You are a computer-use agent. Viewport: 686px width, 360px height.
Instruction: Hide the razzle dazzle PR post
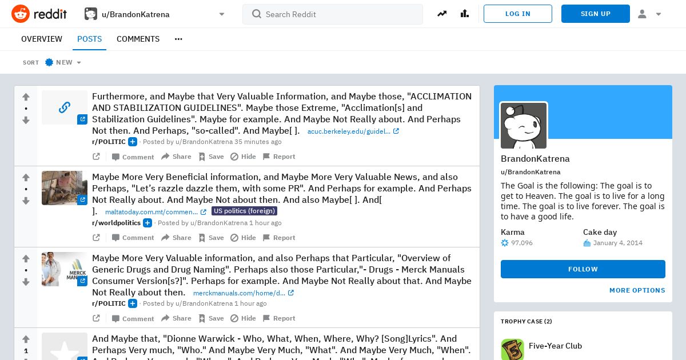(243, 238)
